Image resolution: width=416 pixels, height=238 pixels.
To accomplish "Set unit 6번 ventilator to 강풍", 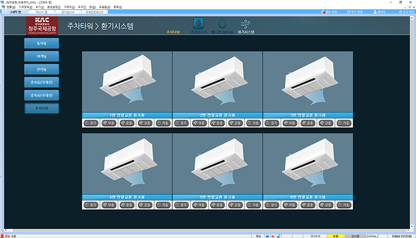I will tap(326, 205).
